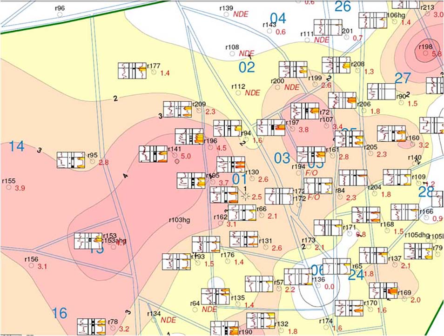The image size is (444, 336).
Task: Select the r108 well circle marker
Action: (232, 54)
